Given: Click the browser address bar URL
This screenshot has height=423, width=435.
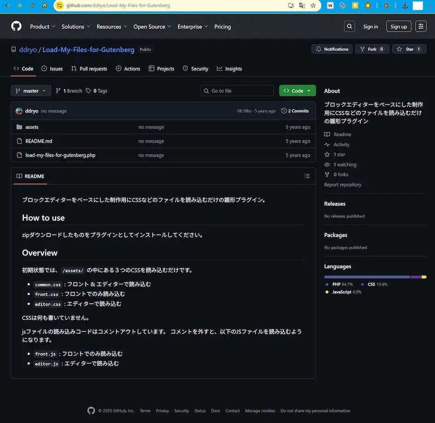Looking at the screenshot, I should pyautogui.click(x=118, y=6).
